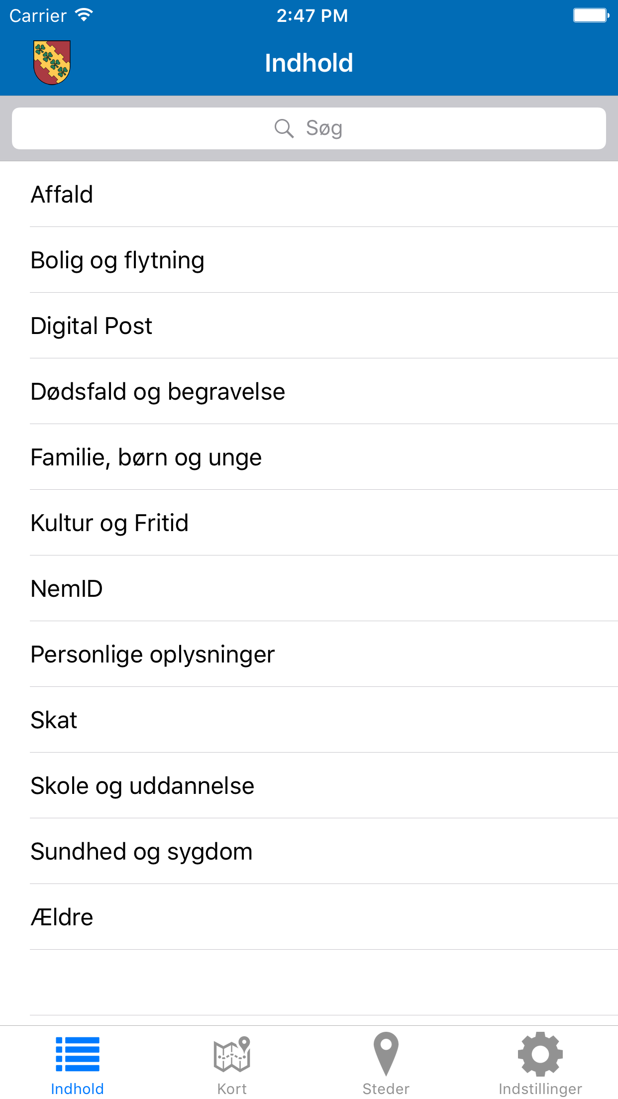Select the Indhold list icon
This screenshot has width=618, height=1099.
click(x=78, y=1054)
